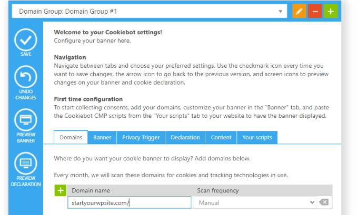Edit domain group with orange pencil icon
358x215 pixels.
click(299, 11)
